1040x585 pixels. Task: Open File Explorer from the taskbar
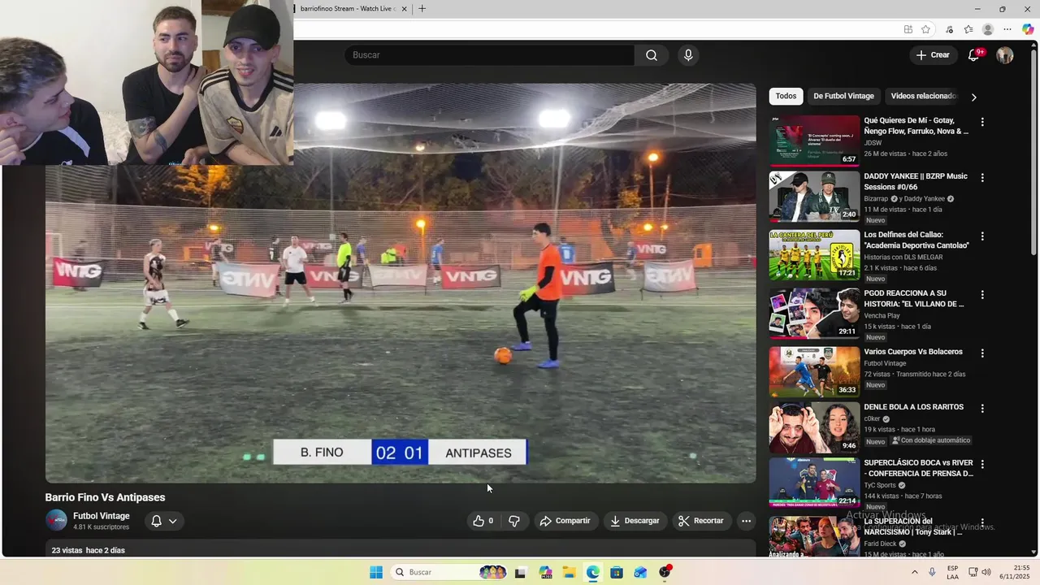(x=569, y=572)
